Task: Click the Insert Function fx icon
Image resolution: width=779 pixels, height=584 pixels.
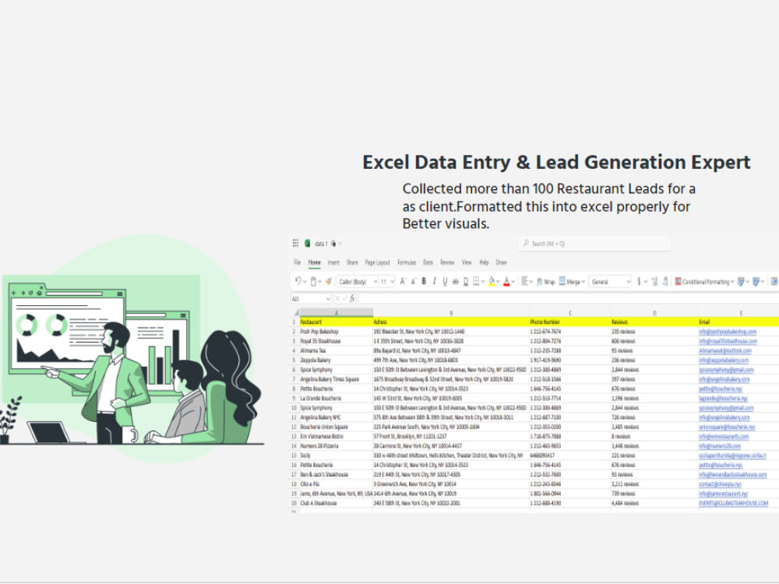Action: (352, 298)
